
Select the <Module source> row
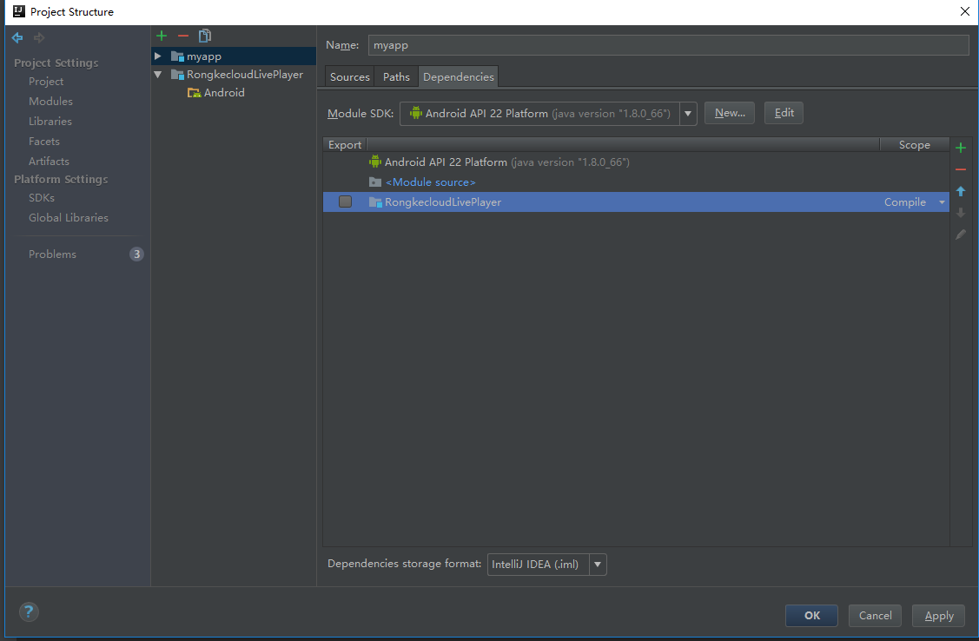[636, 182]
